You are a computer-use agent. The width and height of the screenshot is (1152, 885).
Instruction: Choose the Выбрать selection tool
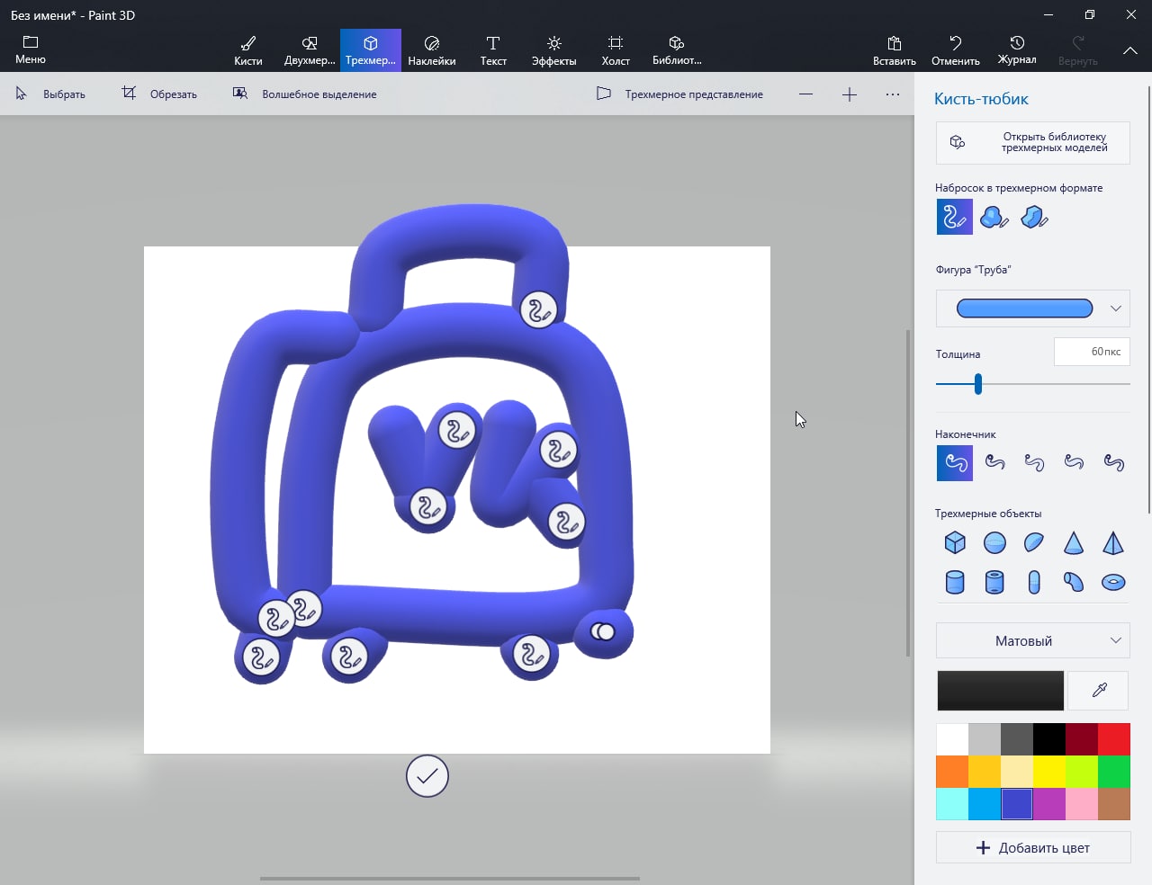(x=51, y=94)
